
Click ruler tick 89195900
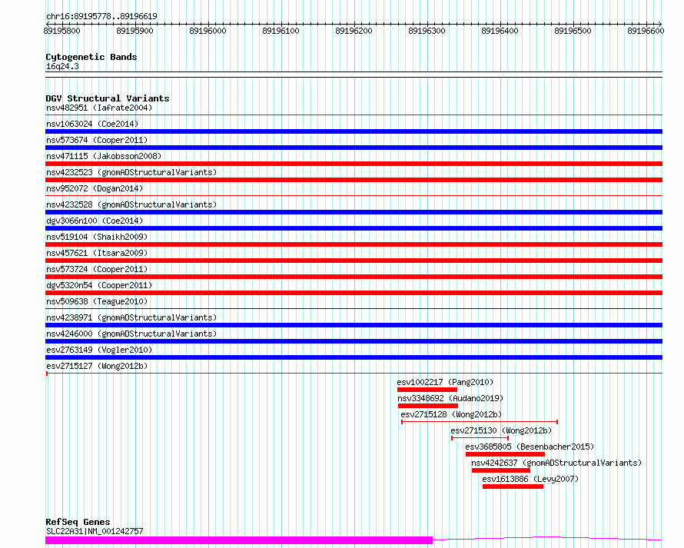tap(134, 31)
